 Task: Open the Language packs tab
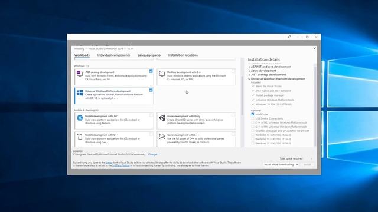point(149,55)
